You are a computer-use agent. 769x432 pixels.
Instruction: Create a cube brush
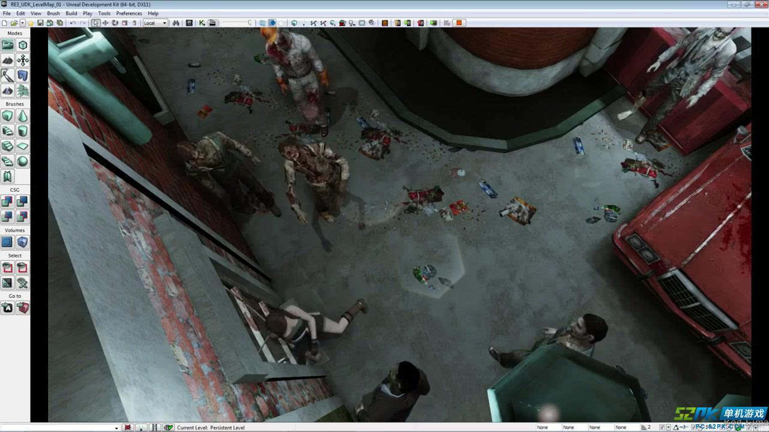(x=7, y=116)
